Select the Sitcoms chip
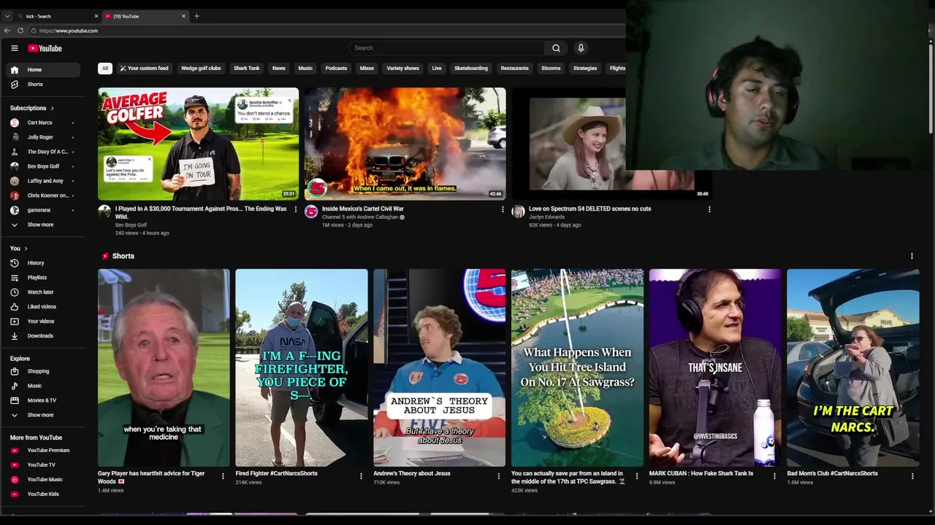The width and height of the screenshot is (935, 525). [551, 69]
